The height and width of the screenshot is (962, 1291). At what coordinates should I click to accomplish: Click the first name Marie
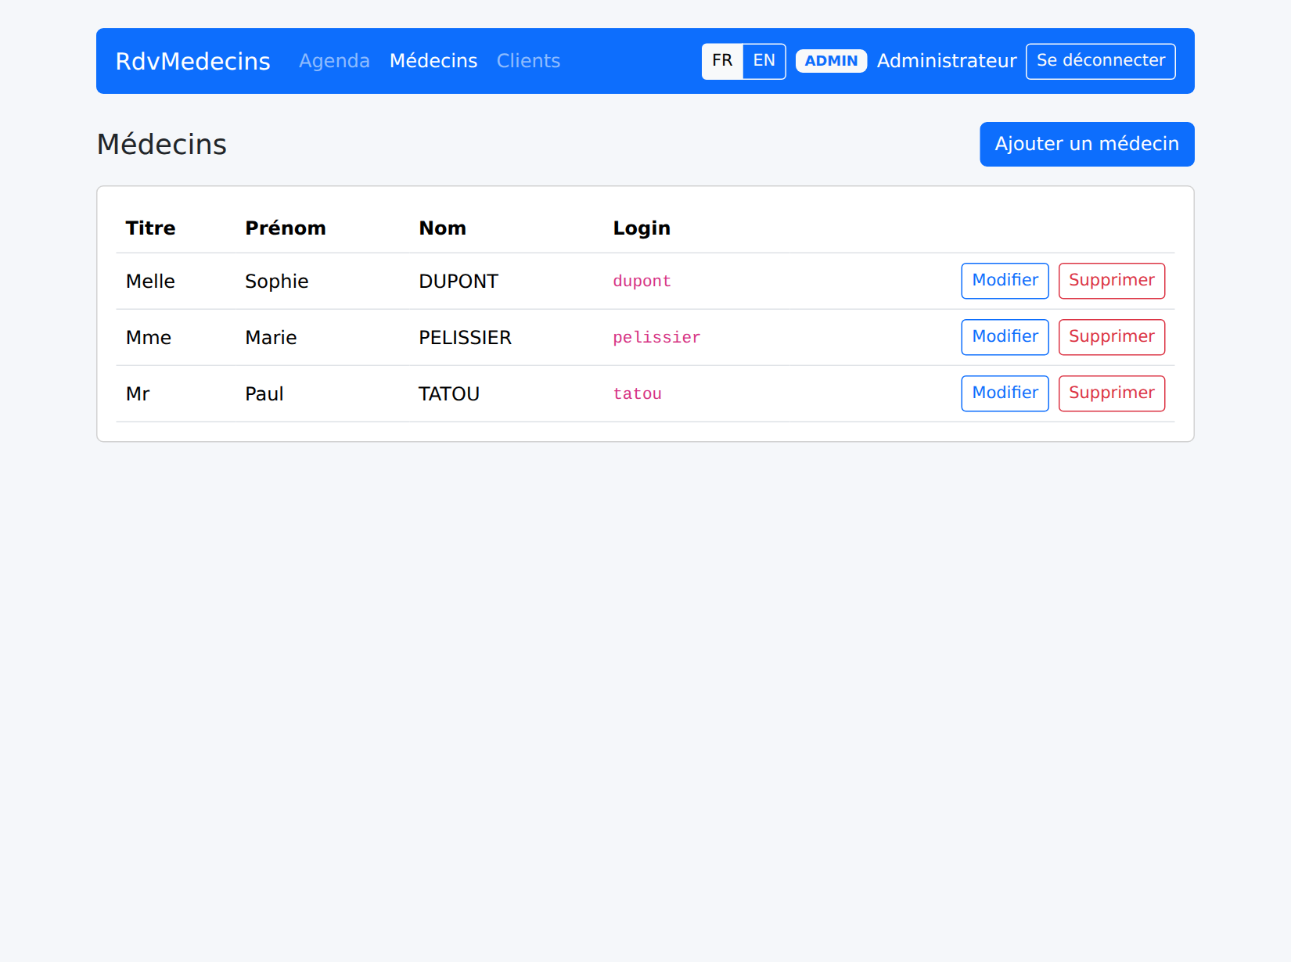click(271, 338)
